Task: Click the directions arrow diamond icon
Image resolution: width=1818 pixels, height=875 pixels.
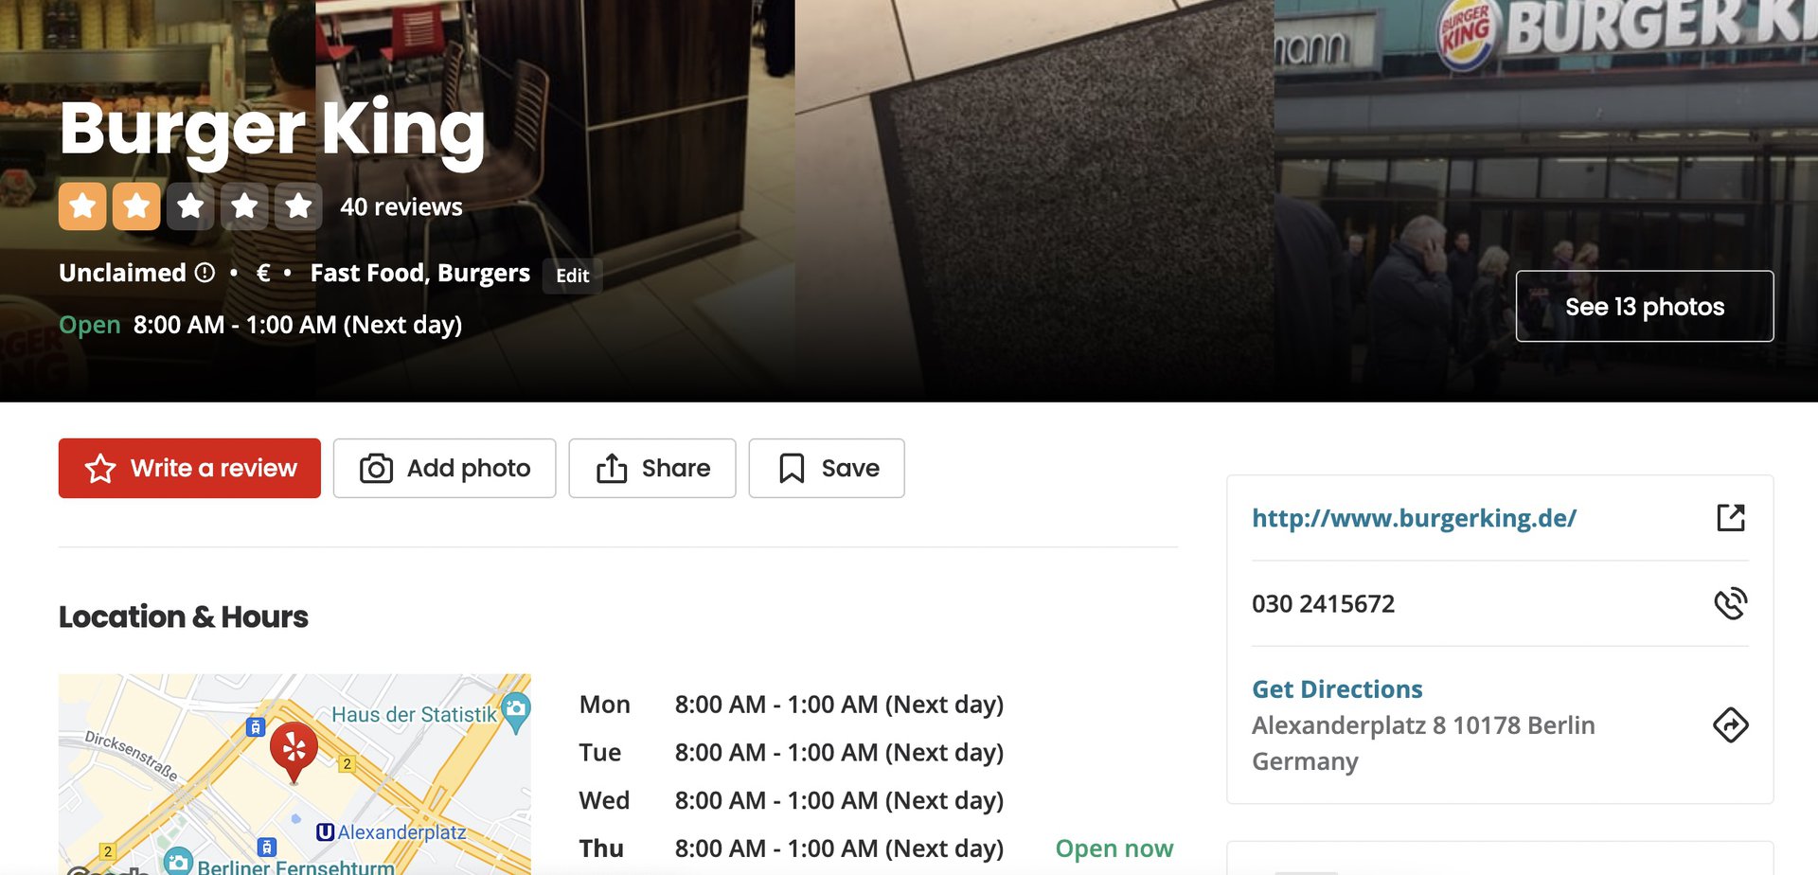Action: point(1731,725)
